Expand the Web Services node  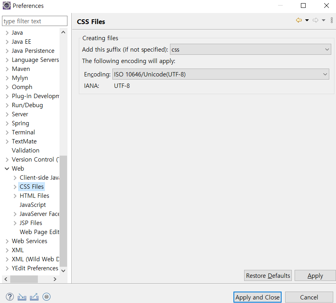7,241
